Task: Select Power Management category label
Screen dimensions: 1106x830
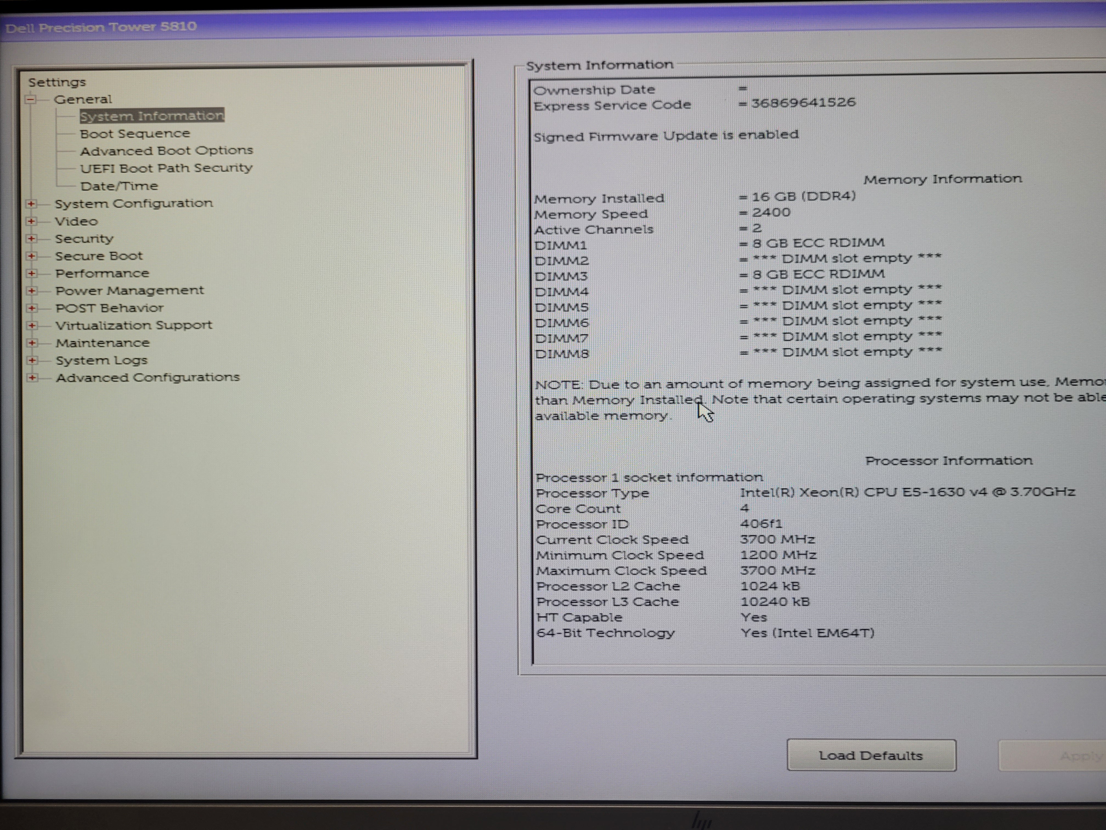Action: point(130,291)
